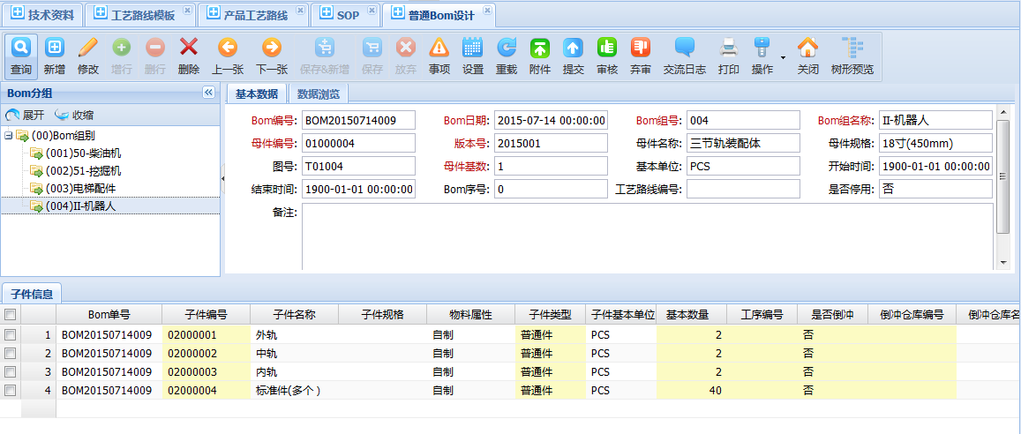
Task: Click the 备注 remarks text area
Action: point(647,236)
